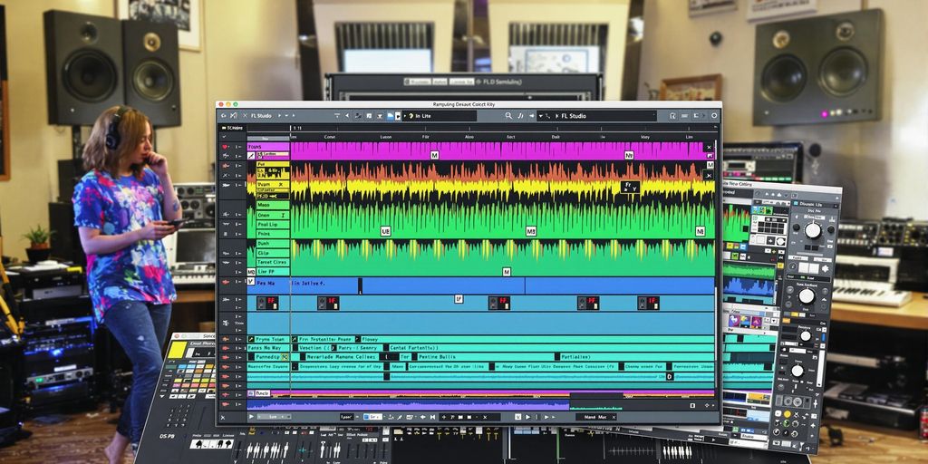
Task: Select the blue folder icon in the toolbar
Action: 390,116
